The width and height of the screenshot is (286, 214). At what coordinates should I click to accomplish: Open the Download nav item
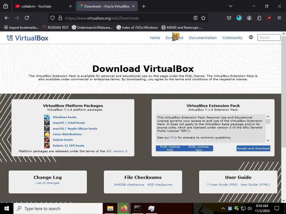(x=174, y=38)
